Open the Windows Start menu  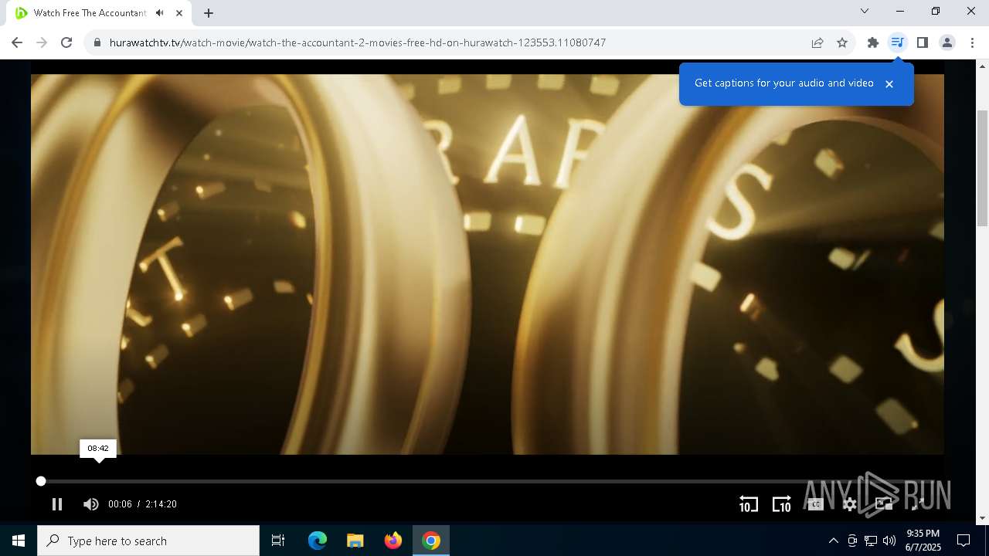(x=19, y=541)
